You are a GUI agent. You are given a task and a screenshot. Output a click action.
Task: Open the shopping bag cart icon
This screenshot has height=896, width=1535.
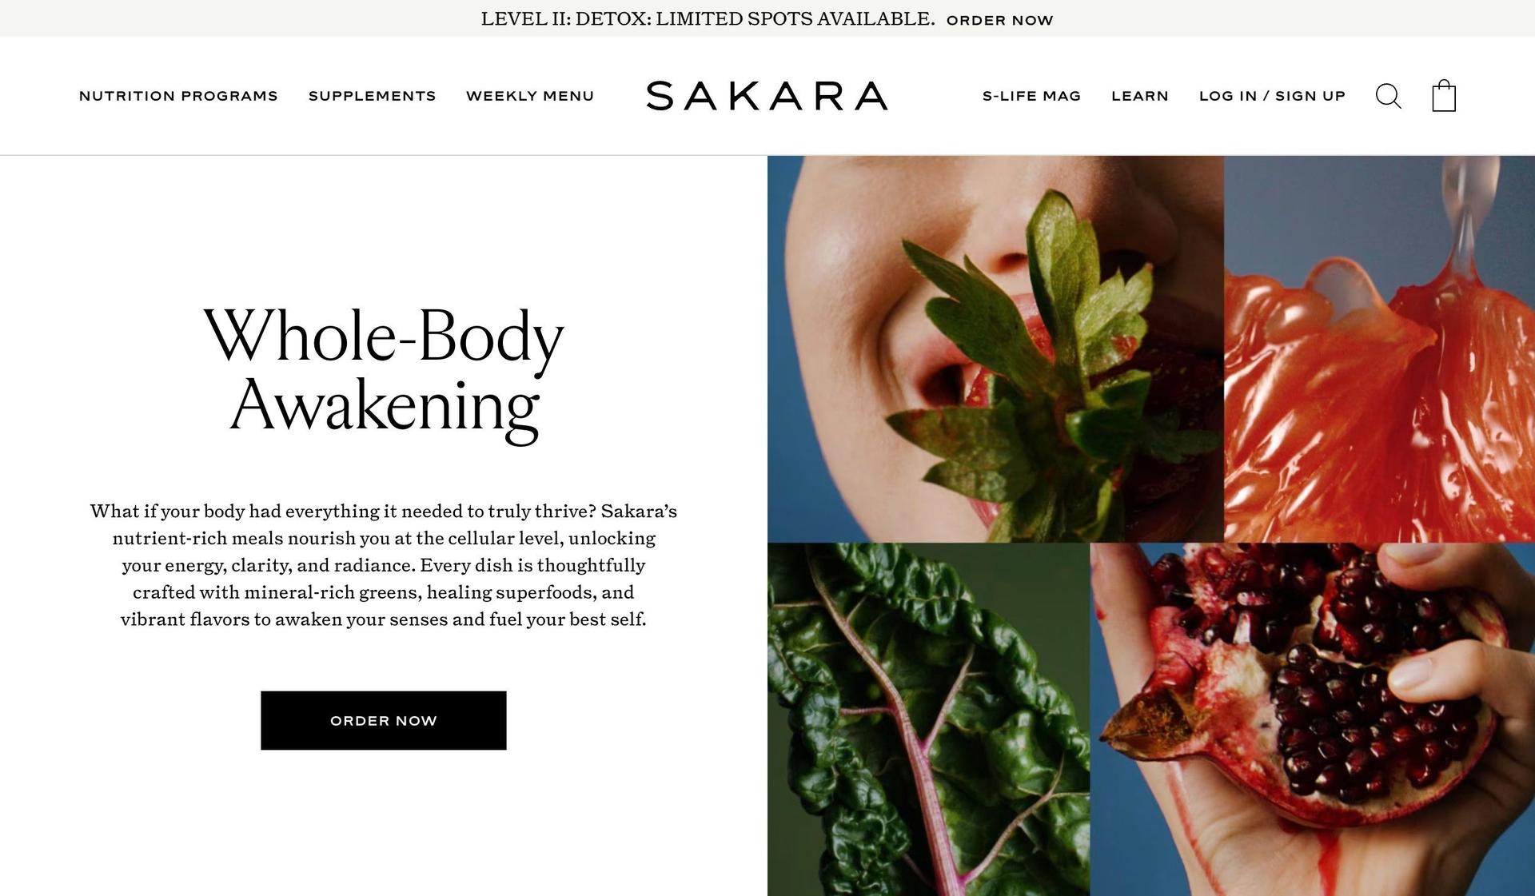[1443, 96]
